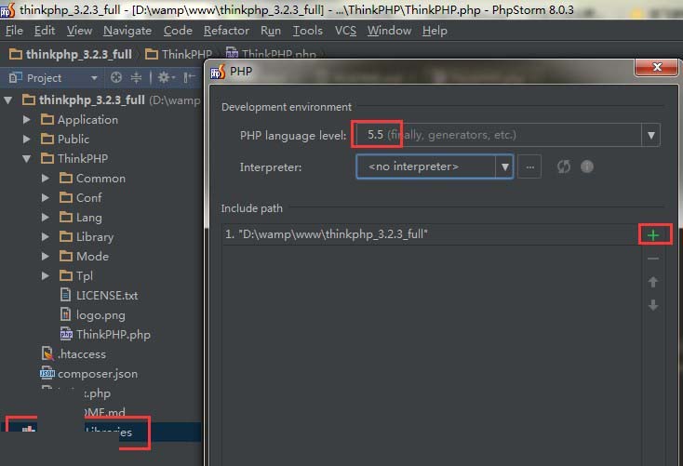Click the reload interpreter refresh icon
This screenshot has width=683, height=466.
click(563, 166)
